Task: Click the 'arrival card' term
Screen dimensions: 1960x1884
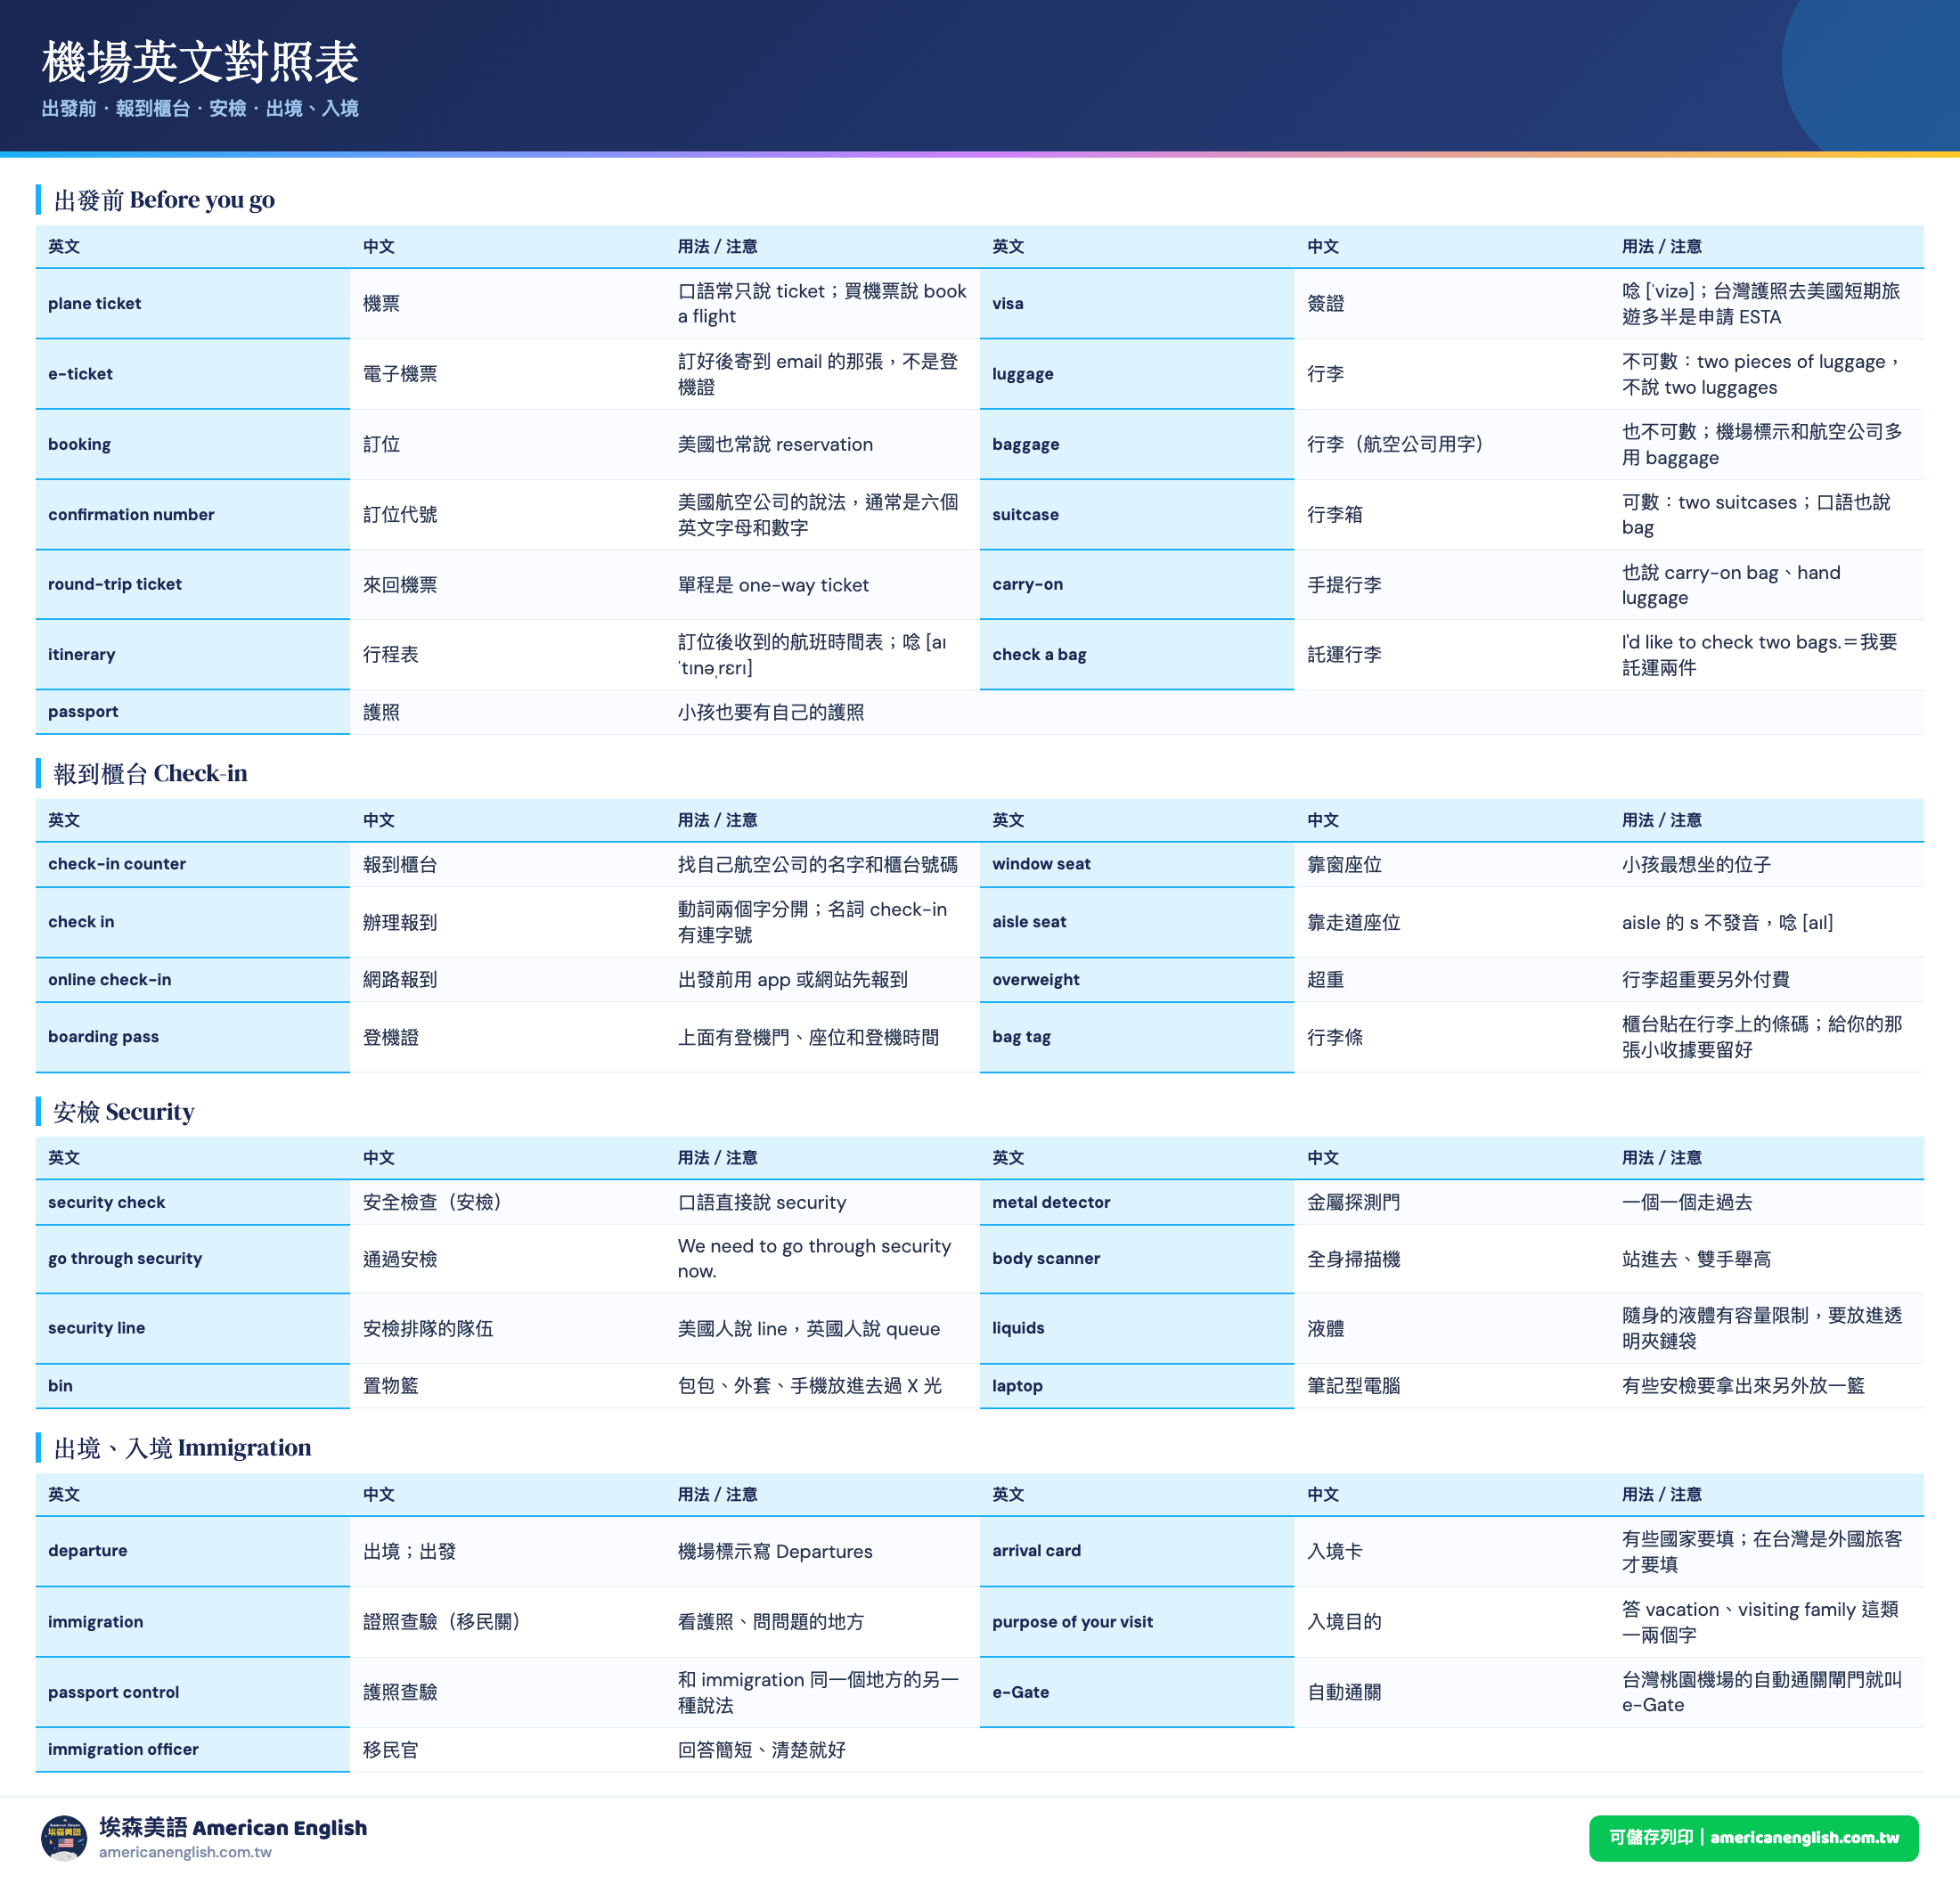Action: 1036,1551
